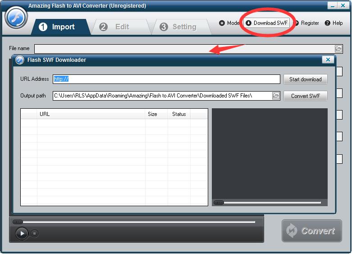Browse for file with File name folder icon

(338, 49)
